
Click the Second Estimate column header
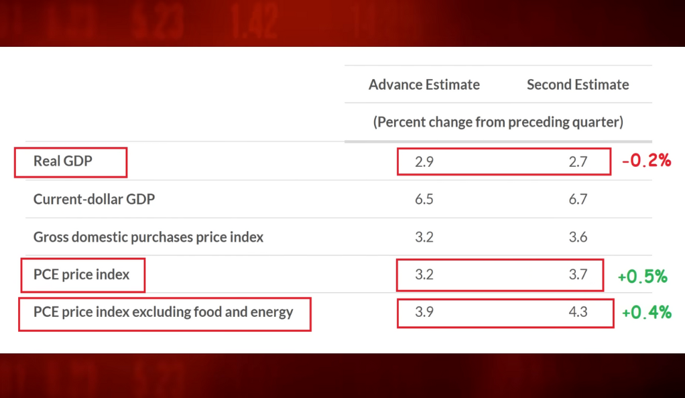point(578,84)
